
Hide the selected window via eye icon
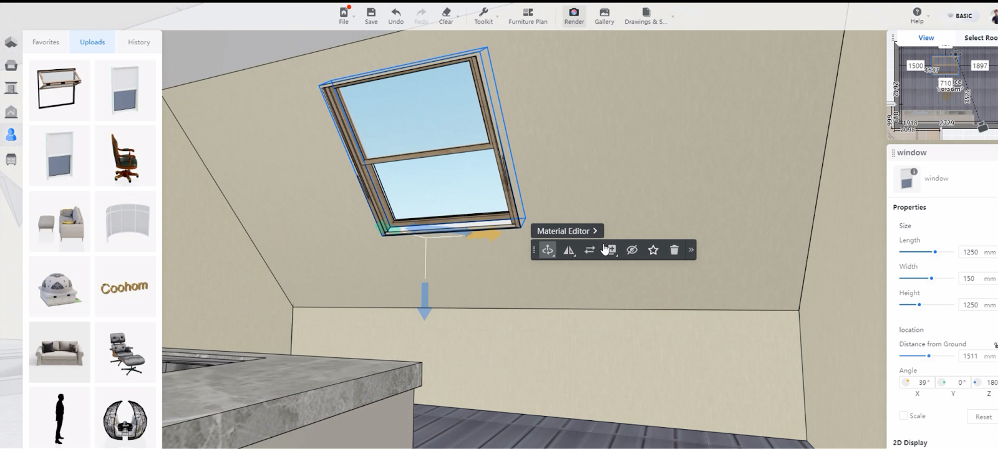click(632, 250)
